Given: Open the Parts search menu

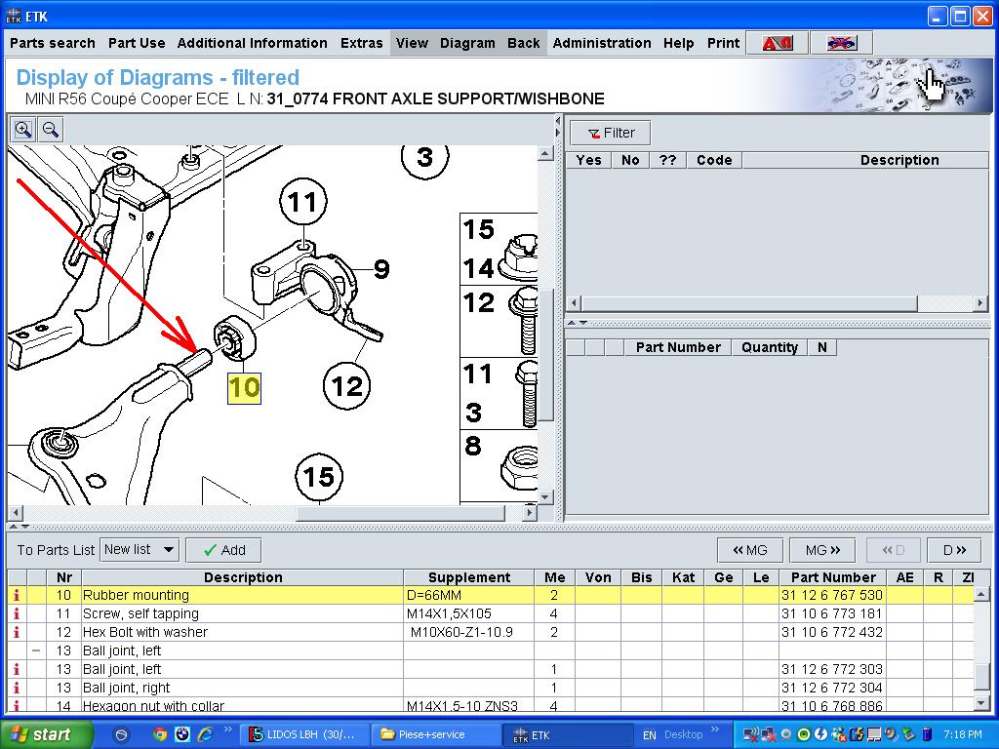Looking at the screenshot, I should coord(53,43).
